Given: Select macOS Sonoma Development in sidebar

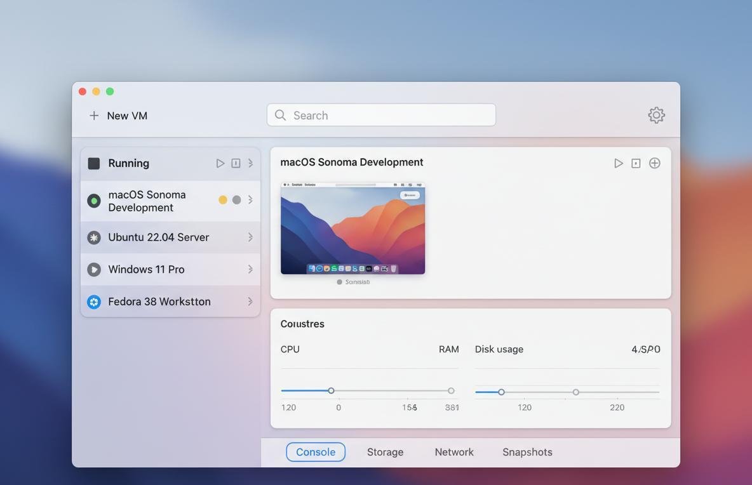Looking at the screenshot, I should [x=170, y=201].
